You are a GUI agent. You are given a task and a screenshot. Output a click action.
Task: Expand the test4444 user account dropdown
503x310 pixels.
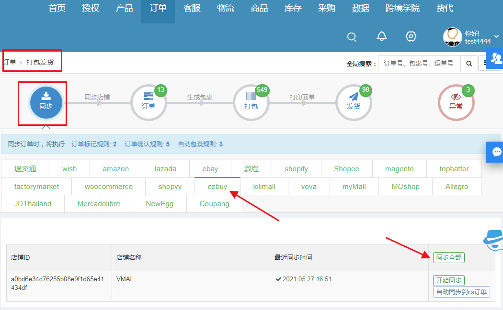495,37
